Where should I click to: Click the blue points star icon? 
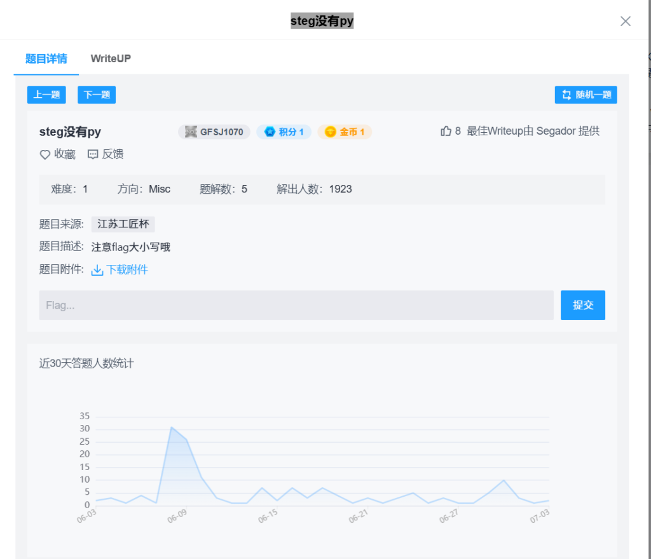tap(270, 132)
